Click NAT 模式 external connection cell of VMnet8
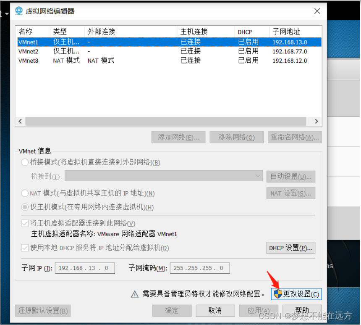The image size is (361, 325). tap(101, 61)
